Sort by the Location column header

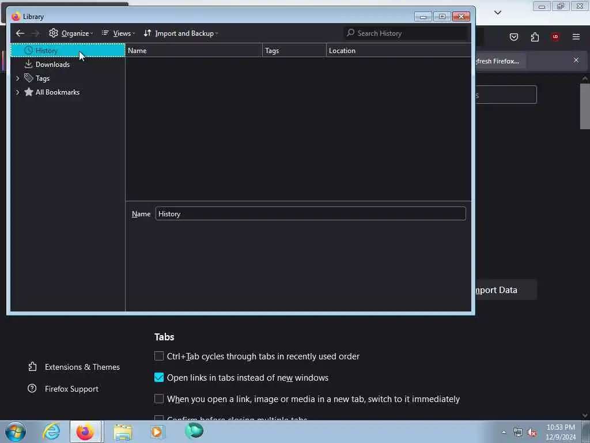tap(399, 51)
